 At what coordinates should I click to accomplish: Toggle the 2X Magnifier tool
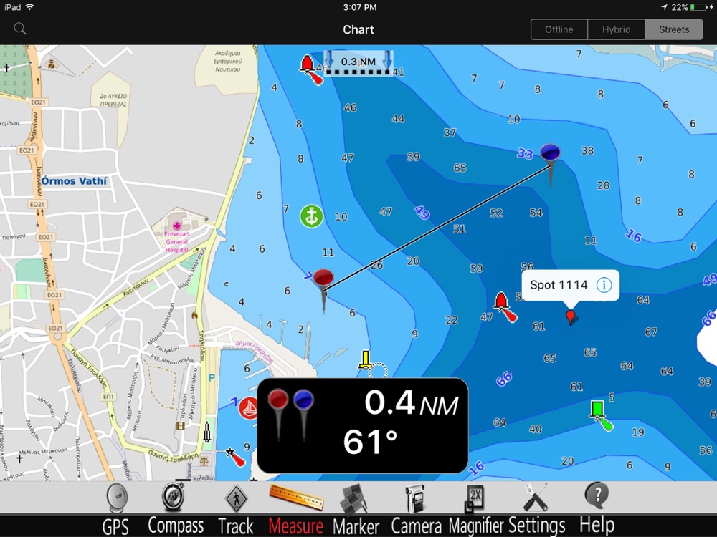474,498
